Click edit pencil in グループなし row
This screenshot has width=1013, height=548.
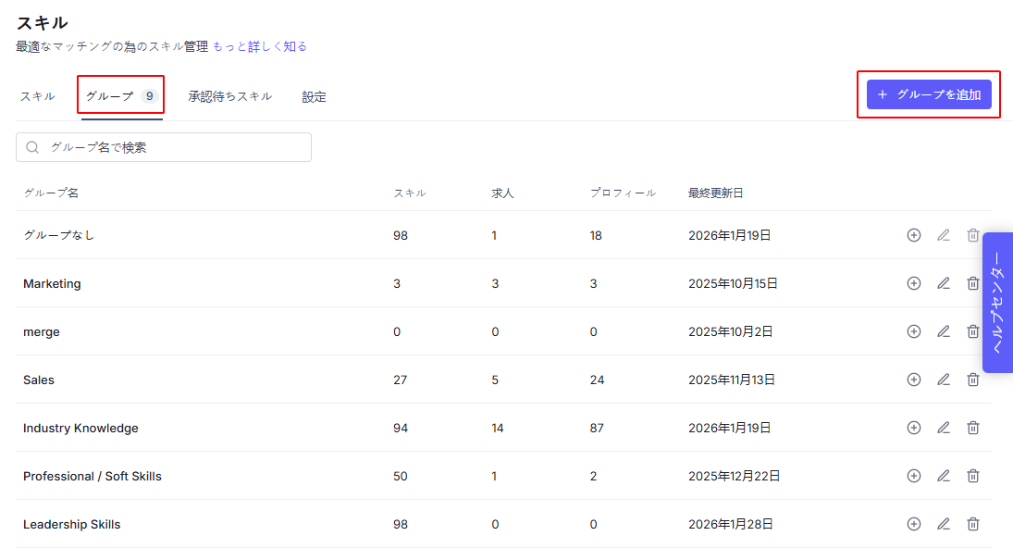point(944,235)
